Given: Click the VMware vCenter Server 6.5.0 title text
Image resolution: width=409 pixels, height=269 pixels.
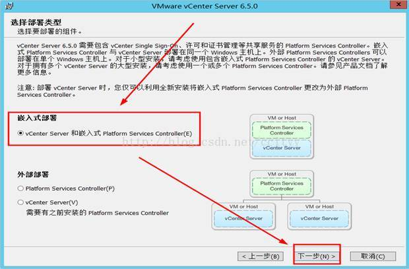Looking at the screenshot, I should 204,6.
